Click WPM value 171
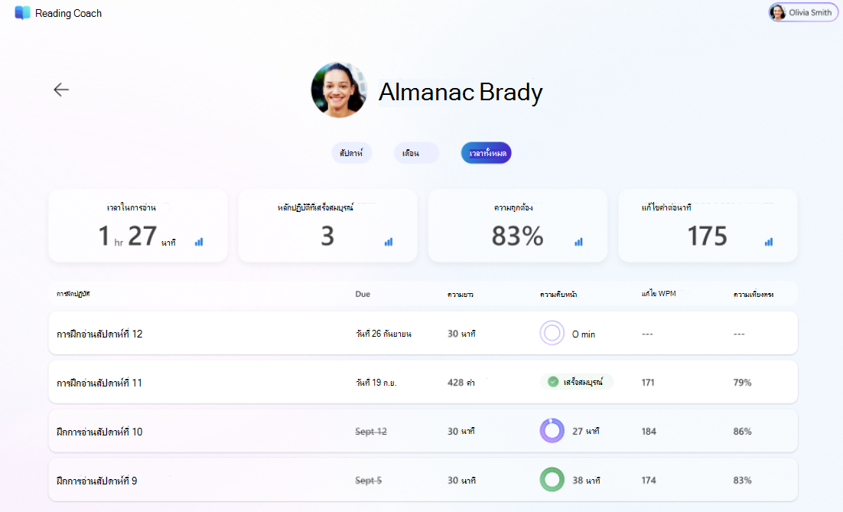The image size is (843, 512). coord(648,383)
